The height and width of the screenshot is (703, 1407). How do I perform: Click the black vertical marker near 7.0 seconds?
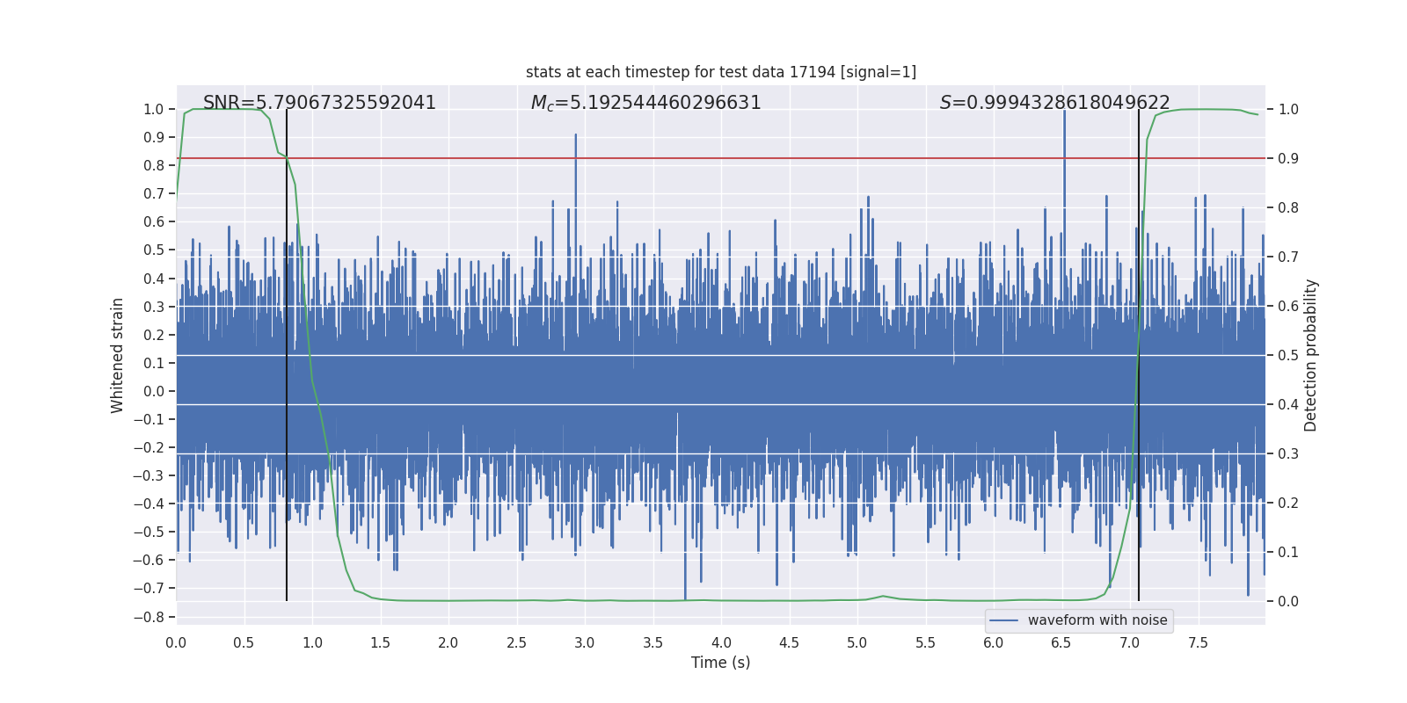(1139, 351)
